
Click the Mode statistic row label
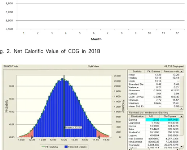tap(132, 81)
